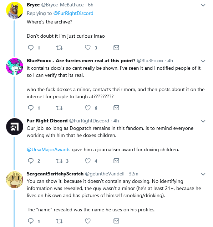Like BlueFoxxx's tweet with 6 likes
Viewport: 213px width, 227px height.
tap(88, 108)
